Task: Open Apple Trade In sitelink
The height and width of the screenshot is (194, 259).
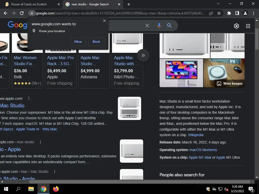Action: [28, 129]
